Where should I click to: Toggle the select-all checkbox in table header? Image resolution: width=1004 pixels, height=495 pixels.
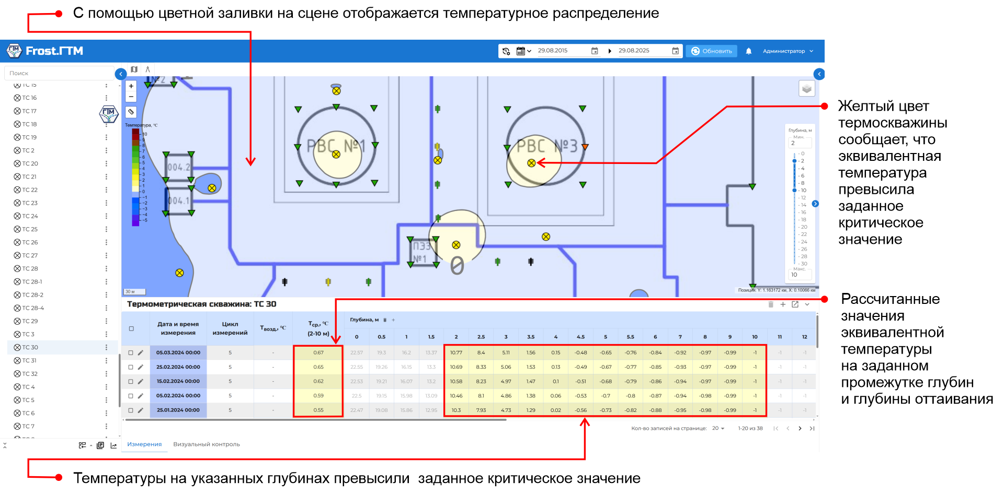(131, 329)
